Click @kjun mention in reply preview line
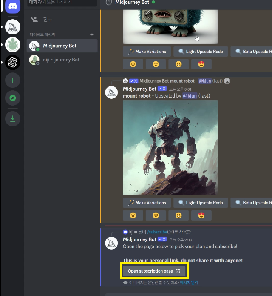The image size is (272, 296). pyautogui.click(x=205, y=81)
